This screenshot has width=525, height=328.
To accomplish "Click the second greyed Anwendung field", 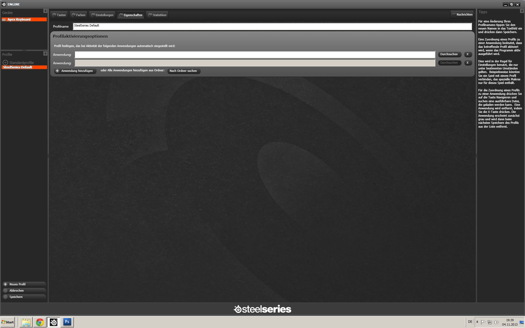I will click(255, 63).
